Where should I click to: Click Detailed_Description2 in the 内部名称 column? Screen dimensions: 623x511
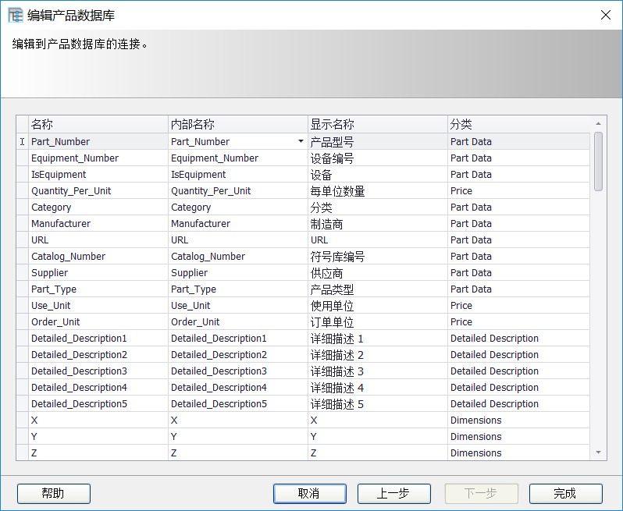[x=237, y=354]
